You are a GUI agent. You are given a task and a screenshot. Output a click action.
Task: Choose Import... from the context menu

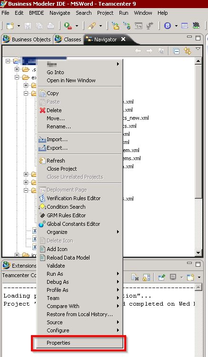[79, 139]
